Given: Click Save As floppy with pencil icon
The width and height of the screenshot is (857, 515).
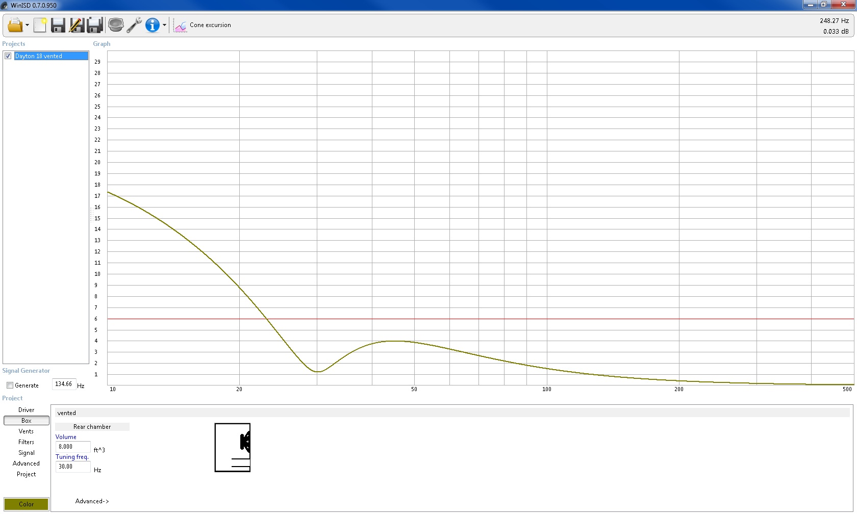Looking at the screenshot, I should click(77, 25).
